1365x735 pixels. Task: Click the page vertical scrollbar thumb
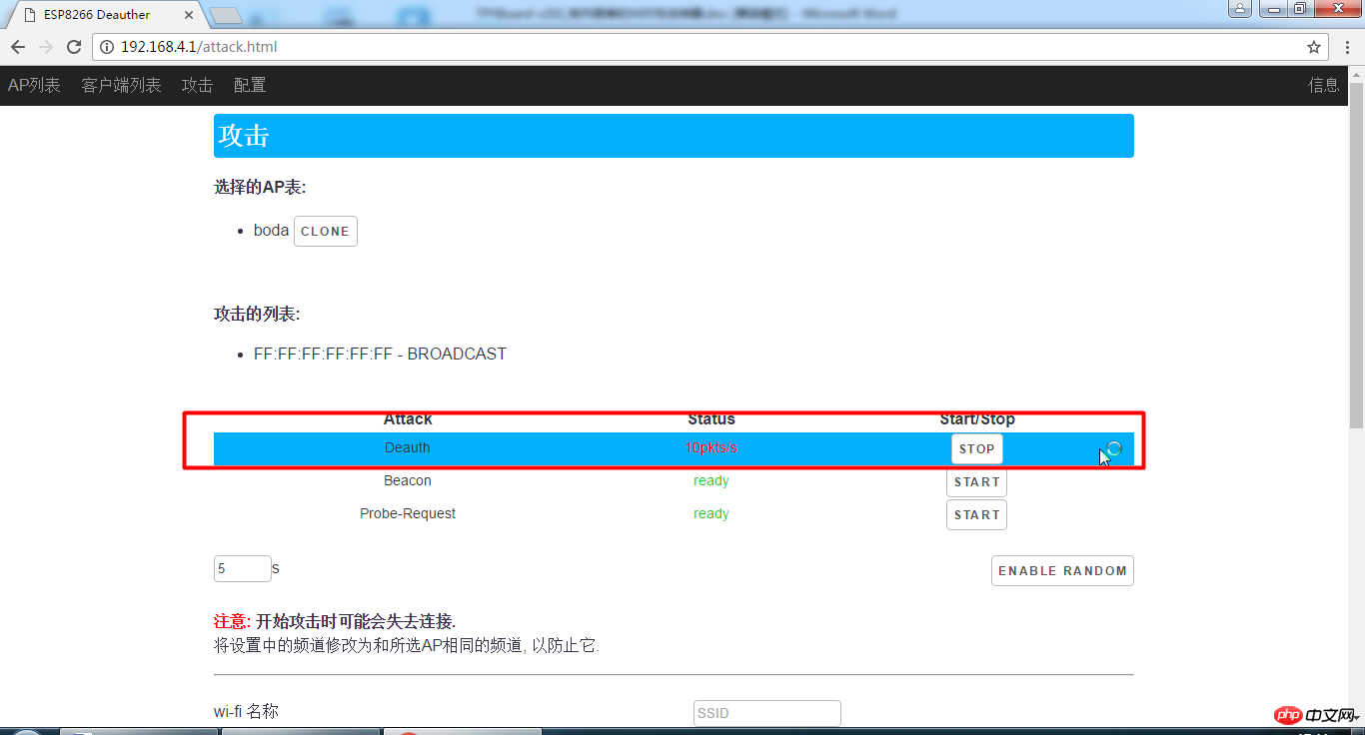pos(1356,255)
